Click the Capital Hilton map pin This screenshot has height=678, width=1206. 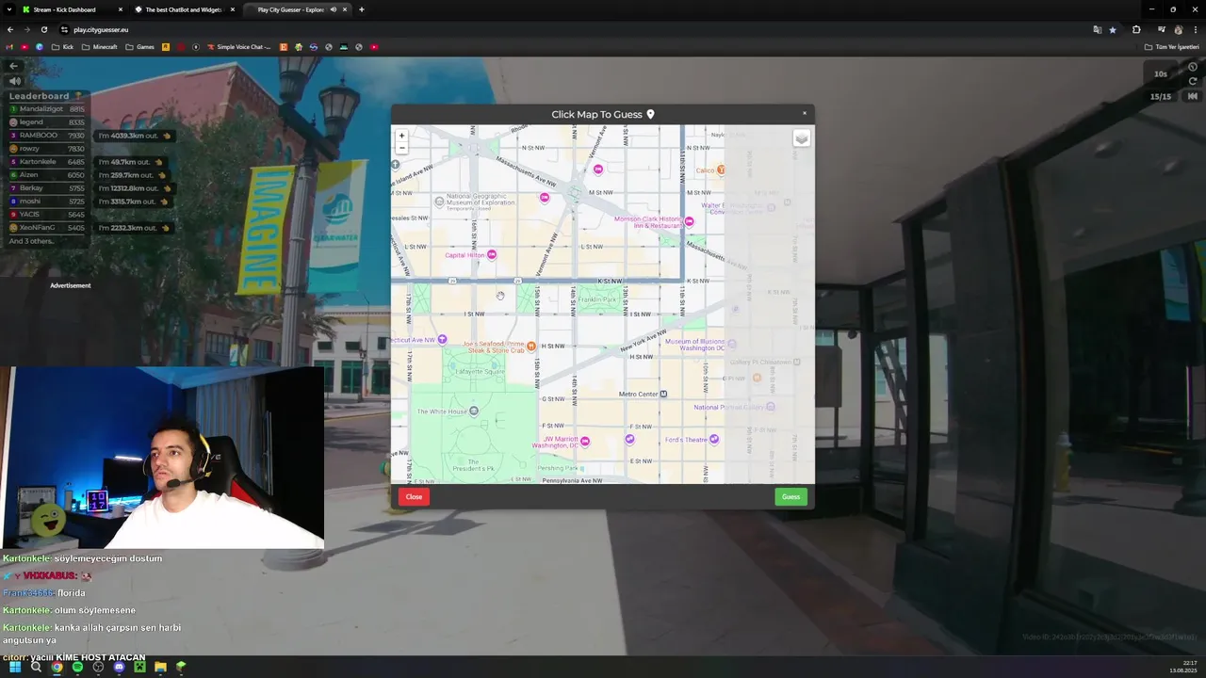pos(492,255)
